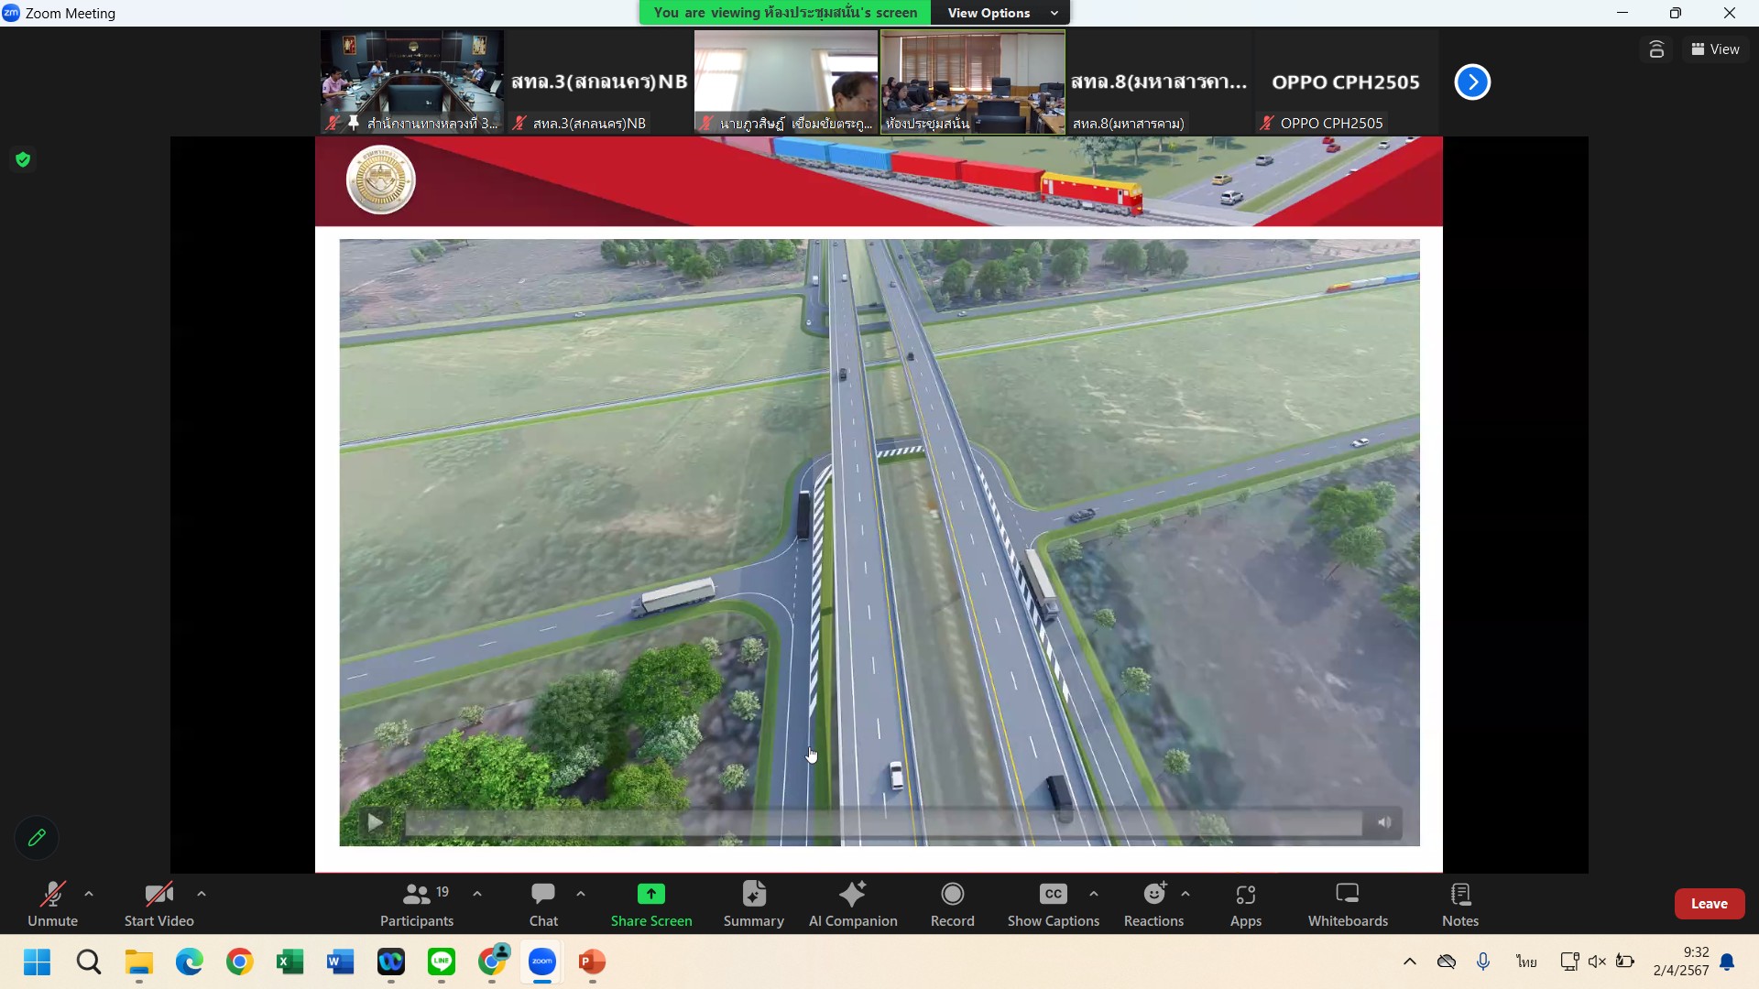Expand the View Options dropdown
Image resolution: width=1759 pixels, height=989 pixels.
[1000, 13]
